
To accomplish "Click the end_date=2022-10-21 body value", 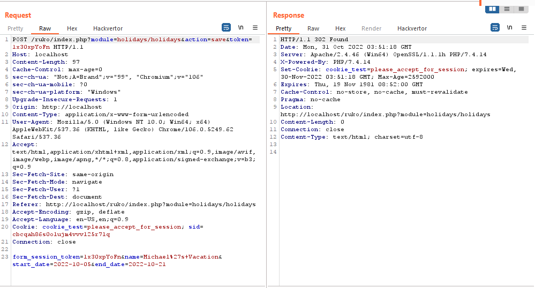I will point(147,264).
